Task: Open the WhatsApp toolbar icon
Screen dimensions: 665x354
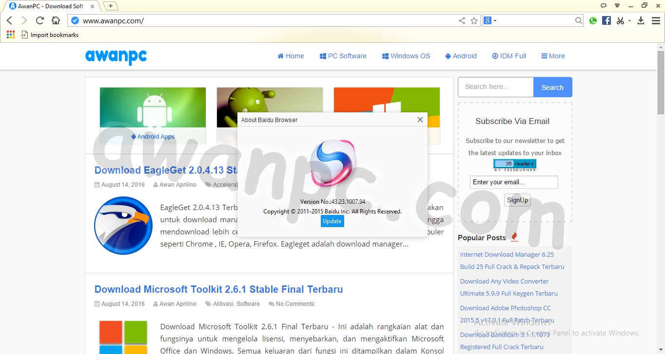Action: (593, 20)
